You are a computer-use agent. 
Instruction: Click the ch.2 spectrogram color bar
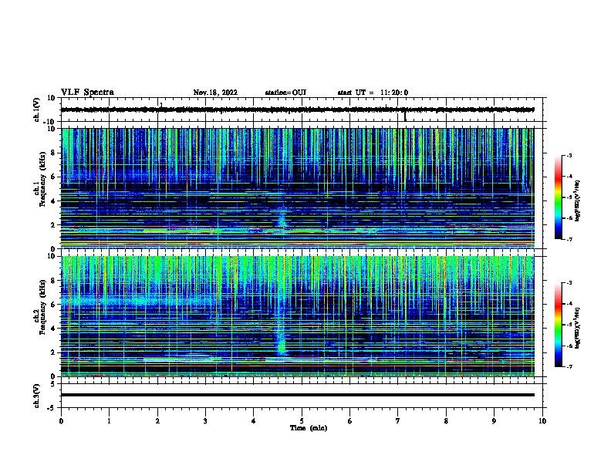point(559,325)
